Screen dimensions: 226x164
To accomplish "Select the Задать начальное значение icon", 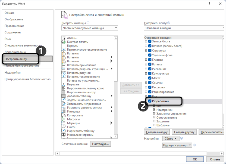I will click(x=64, y=100).
